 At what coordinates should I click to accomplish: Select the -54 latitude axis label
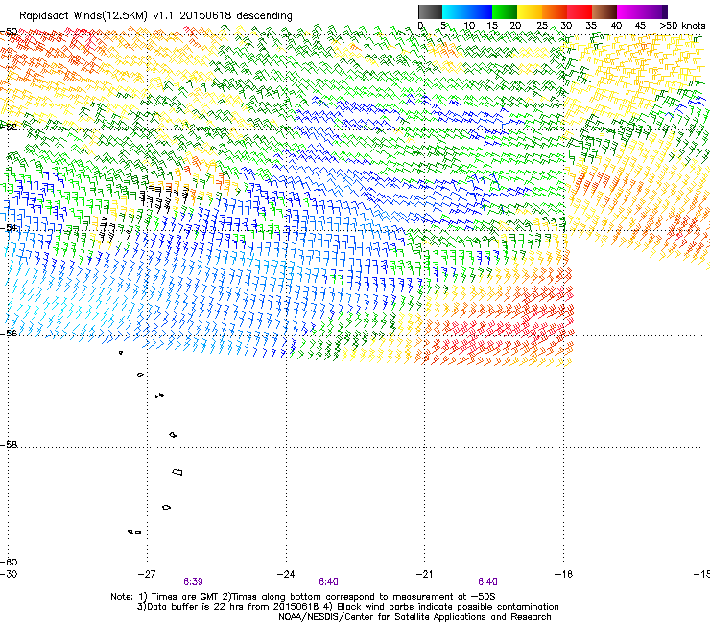[9, 227]
